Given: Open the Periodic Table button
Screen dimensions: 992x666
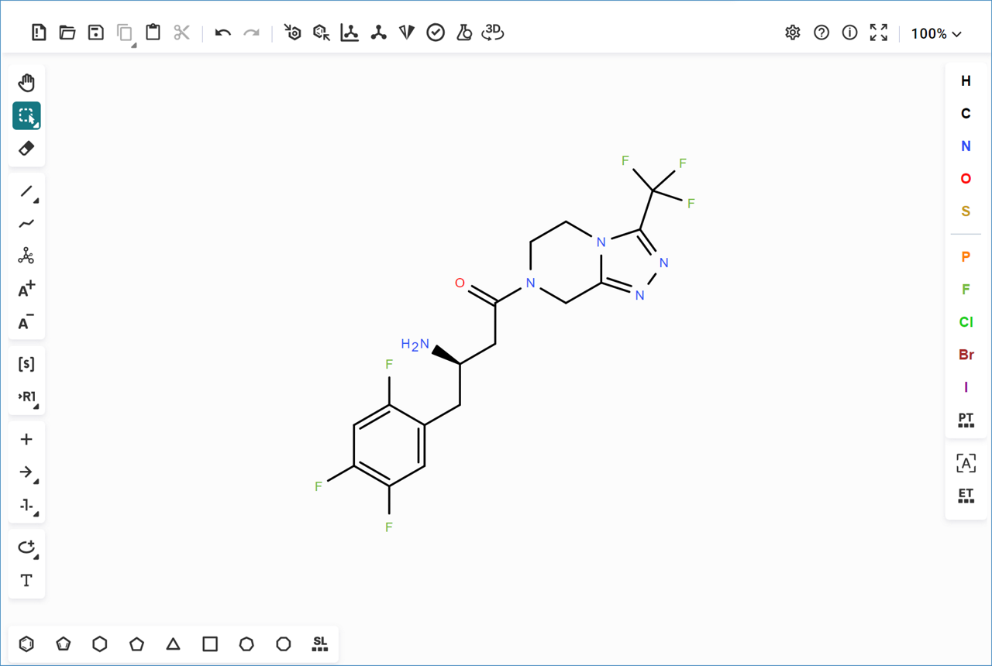Looking at the screenshot, I should pyautogui.click(x=966, y=421).
